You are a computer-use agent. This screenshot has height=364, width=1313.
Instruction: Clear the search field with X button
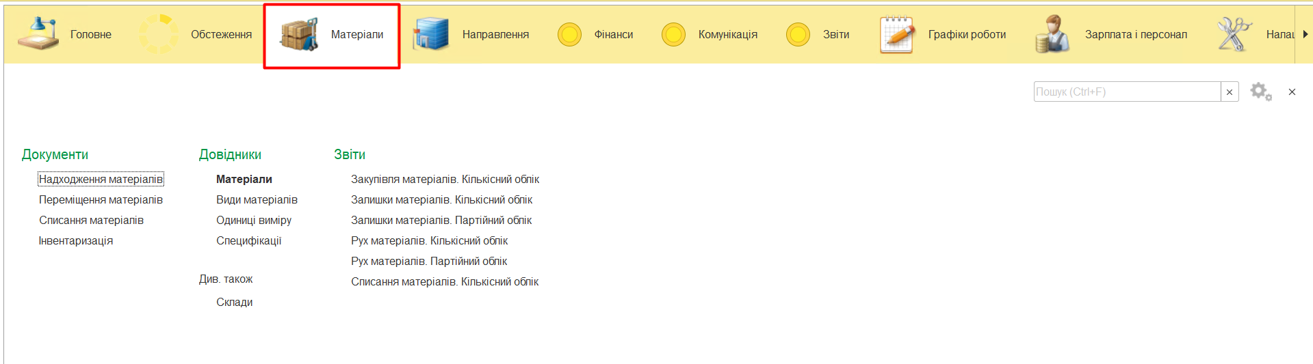pyautogui.click(x=1230, y=92)
